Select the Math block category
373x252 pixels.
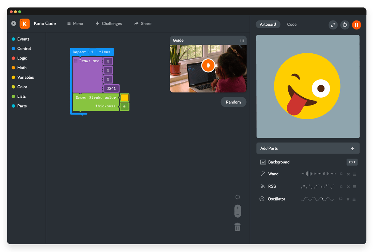[x=19, y=68]
